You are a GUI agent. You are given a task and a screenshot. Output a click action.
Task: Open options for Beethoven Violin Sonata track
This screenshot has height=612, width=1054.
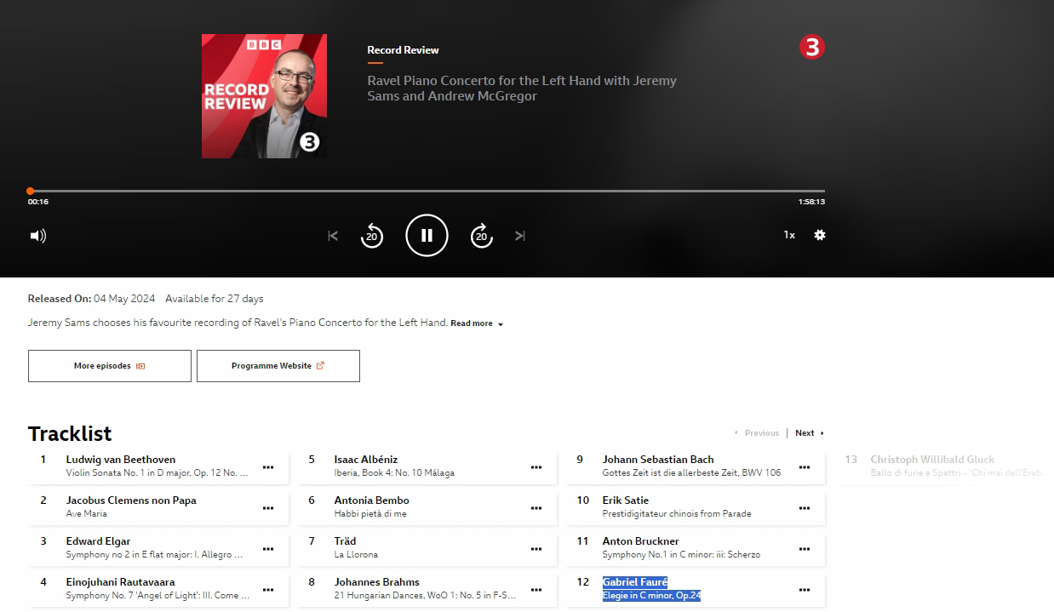pyautogui.click(x=268, y=466)
